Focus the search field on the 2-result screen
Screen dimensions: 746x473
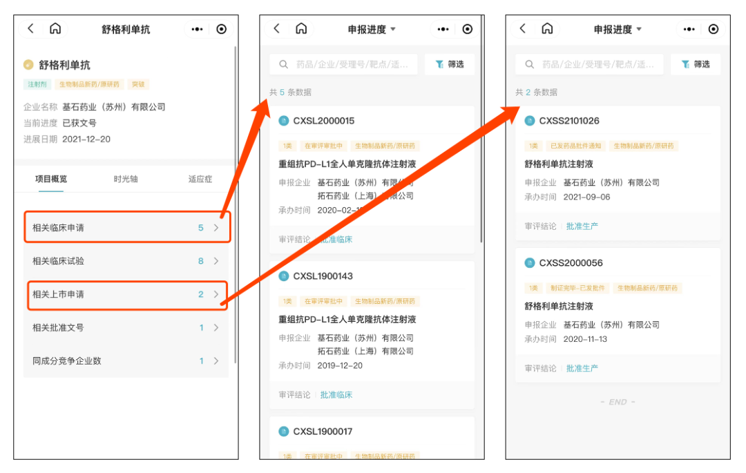coord(589,64)
